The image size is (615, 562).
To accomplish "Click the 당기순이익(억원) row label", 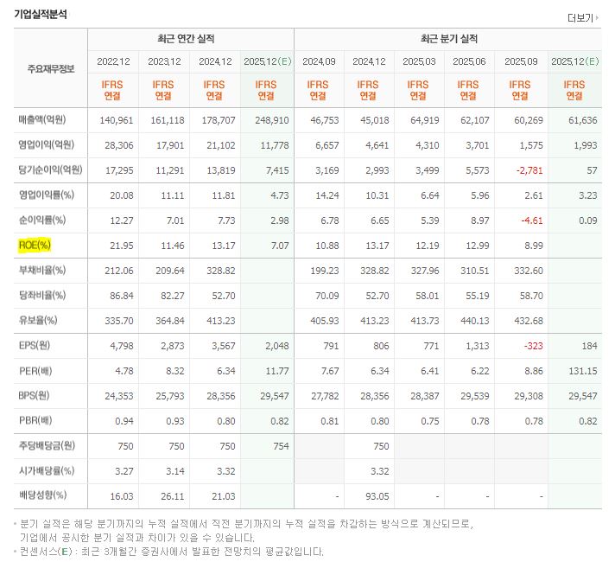I will pyautogui.click(x=50, y=170).
